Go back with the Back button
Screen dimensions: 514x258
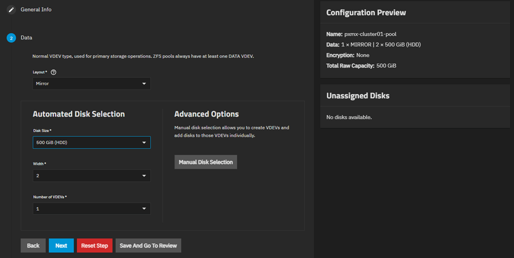(x=33, y=246)
